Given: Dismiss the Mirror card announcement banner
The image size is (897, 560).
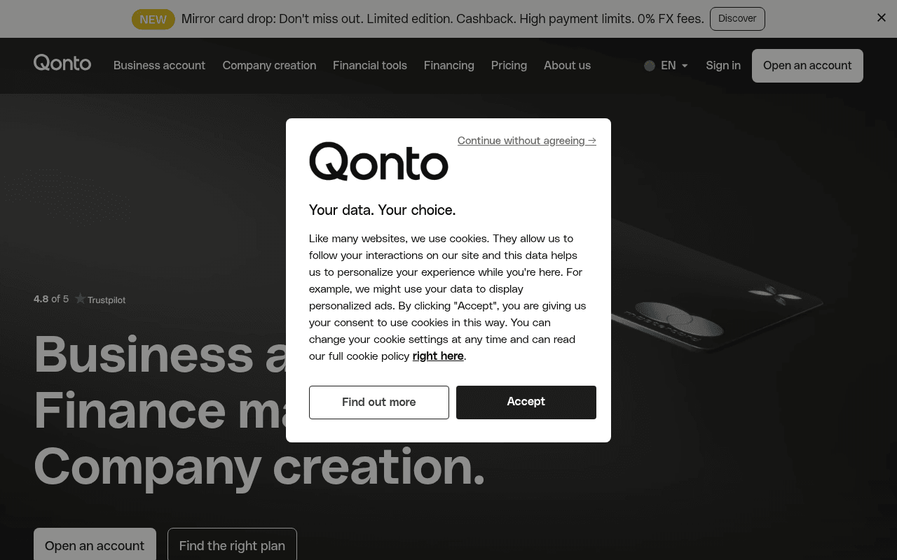Looking at the screenshot, I should (x=881, y=17).
